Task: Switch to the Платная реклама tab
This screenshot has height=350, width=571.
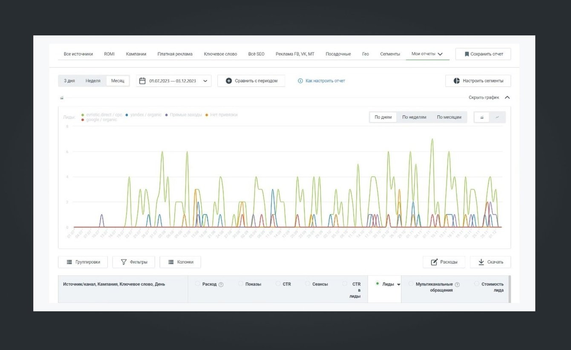Action: 175,54
